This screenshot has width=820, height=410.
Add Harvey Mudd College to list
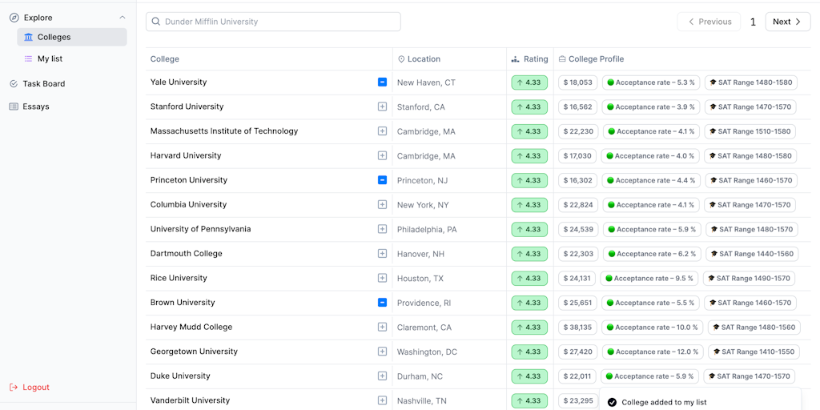pos(382,327)
